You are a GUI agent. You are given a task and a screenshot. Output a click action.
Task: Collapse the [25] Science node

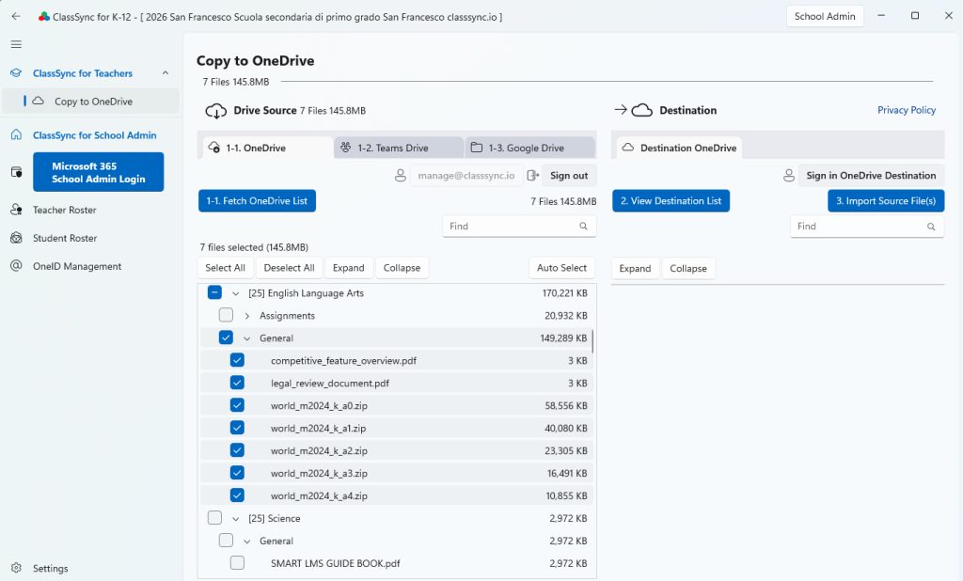(x=235, y=519)
